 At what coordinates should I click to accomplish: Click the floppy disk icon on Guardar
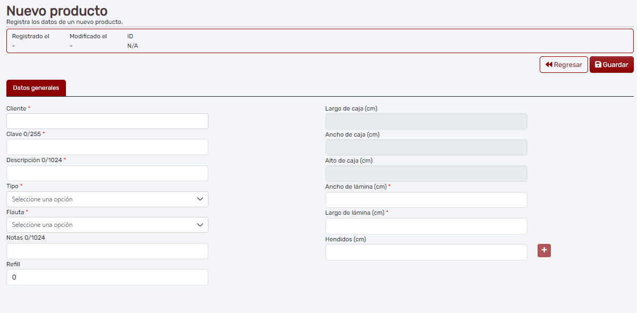tap(599, 64)
